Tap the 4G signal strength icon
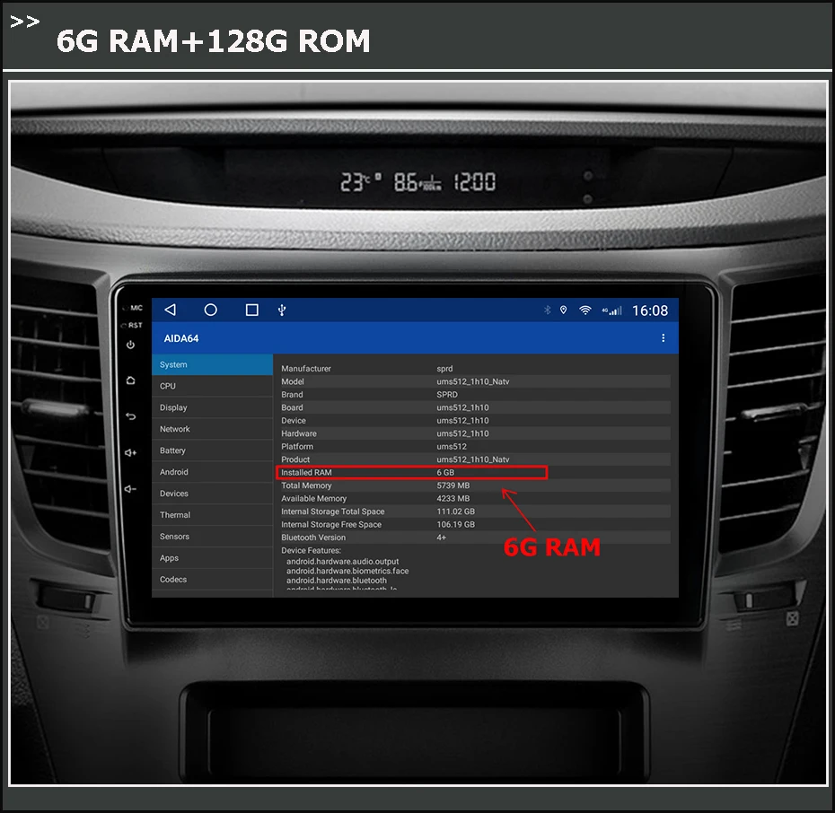The height and width of the screenshot is (813, 835). (611, 310)
